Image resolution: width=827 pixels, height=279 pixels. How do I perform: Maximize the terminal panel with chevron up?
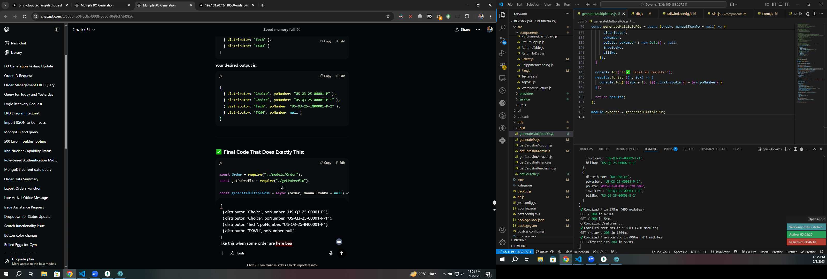click(815, 149)
